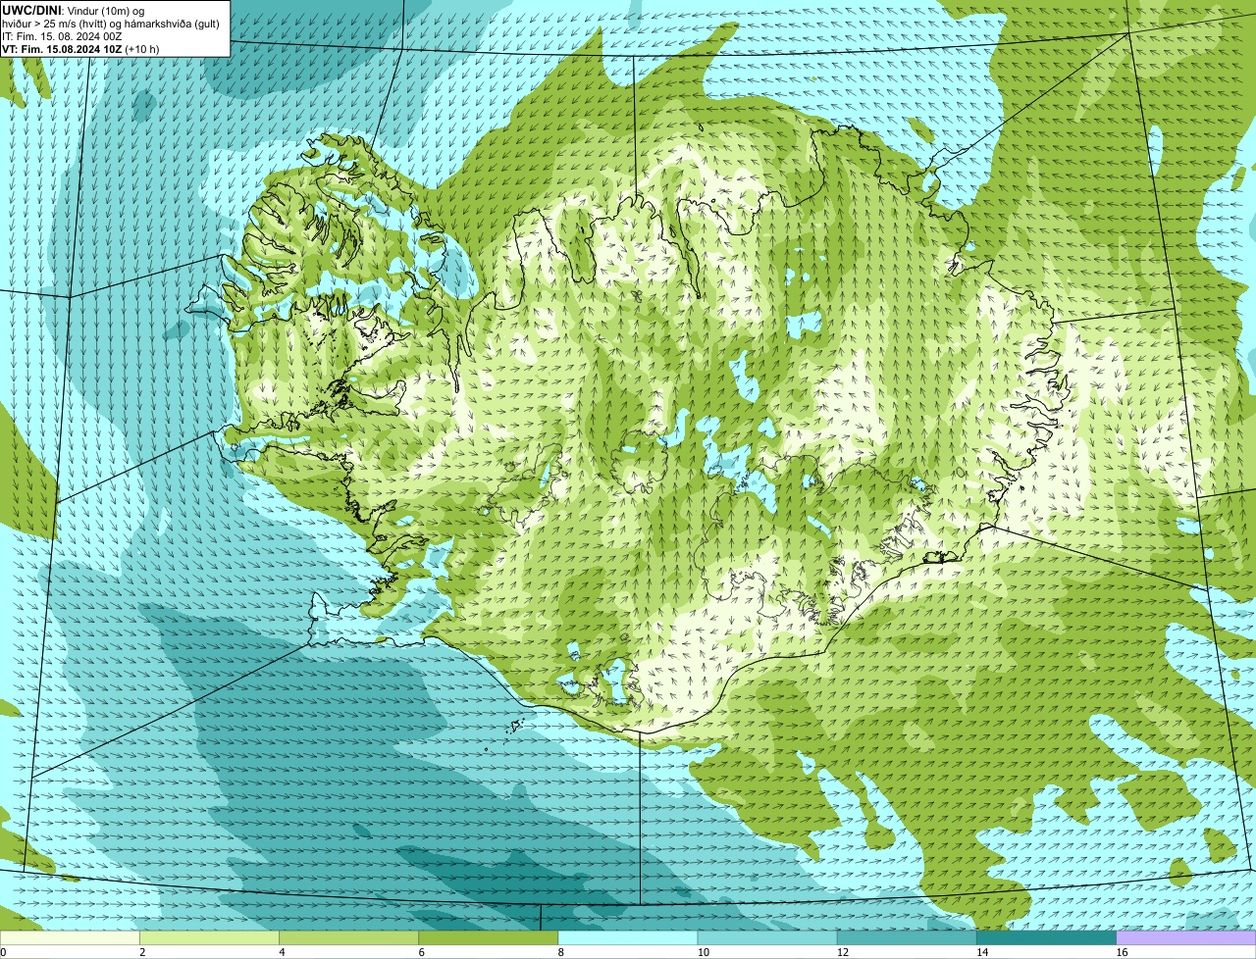Select the 6–8 m/s olive green legend swatch
Image resolution: width=1256 pixels, height=959 pixels.
coord(489,938)
